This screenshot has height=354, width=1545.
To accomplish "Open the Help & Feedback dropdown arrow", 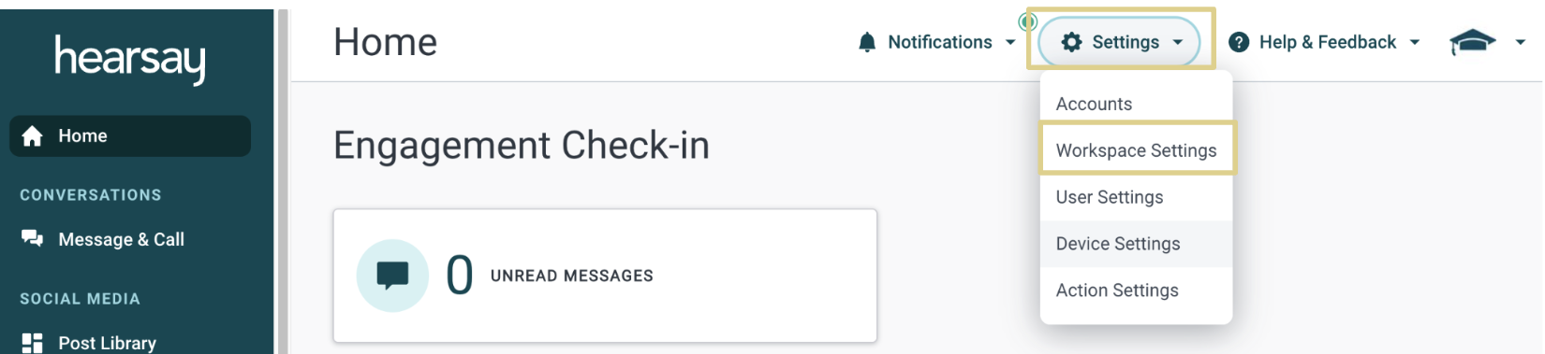I will point(1415,42).
